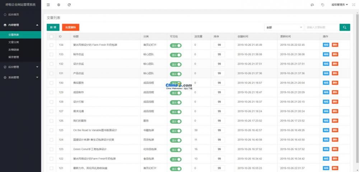Sort by the 浏览量 column header
The width and height of the screenshot is (359, 172).
[198, 36]
